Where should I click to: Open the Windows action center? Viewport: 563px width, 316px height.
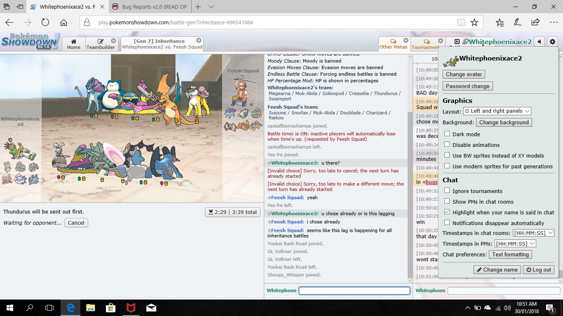click(550, 307)
